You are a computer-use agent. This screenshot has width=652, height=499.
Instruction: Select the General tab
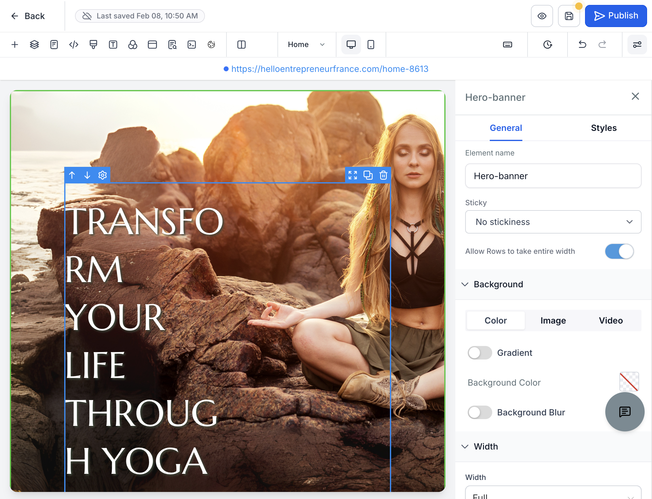pyautogui.click(x=506, y=128)
